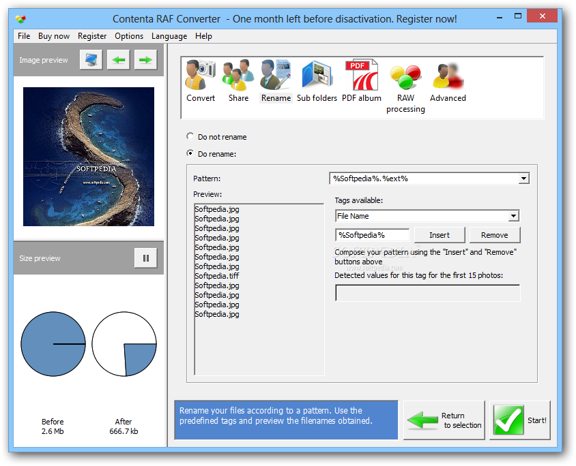Minimize the Contenta RAF Converter window
Screen dimensions: 576x466
click(x=500, y=17)
